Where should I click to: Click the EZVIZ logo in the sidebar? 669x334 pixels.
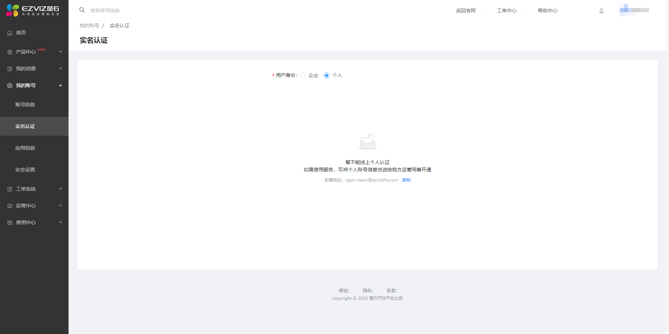tap(33, 10)
